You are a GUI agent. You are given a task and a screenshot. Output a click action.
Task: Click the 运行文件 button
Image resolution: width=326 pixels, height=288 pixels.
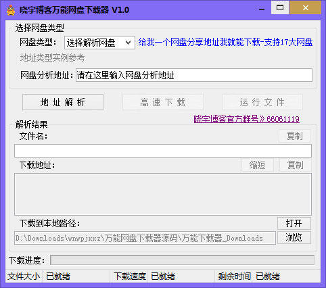click(262, 102)
